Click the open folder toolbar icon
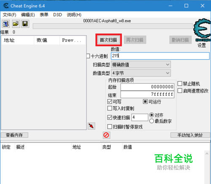This screenshot has width=211, height=184. [x=16, y=24]
